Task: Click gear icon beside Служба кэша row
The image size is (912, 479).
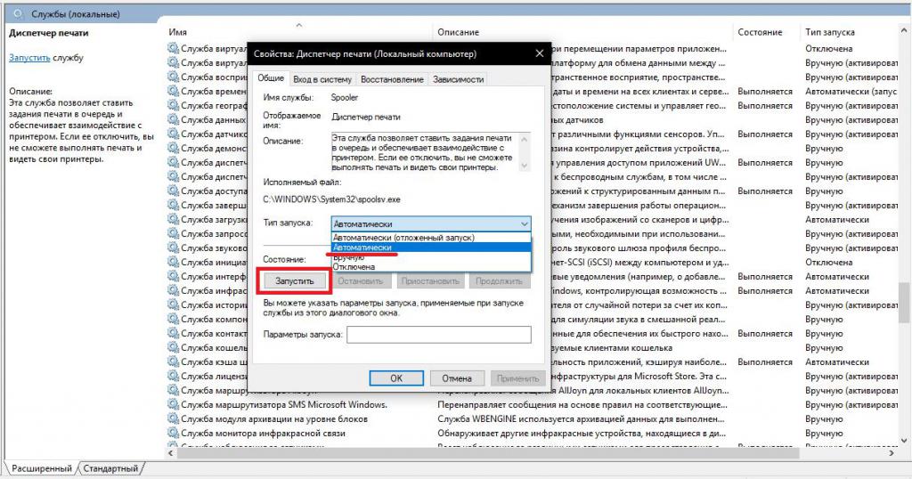Action: click(x=174, y=361)
